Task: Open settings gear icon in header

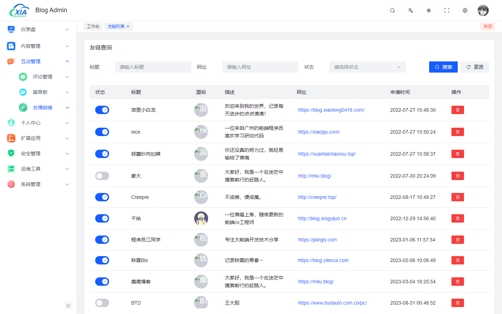Action: 465,10
